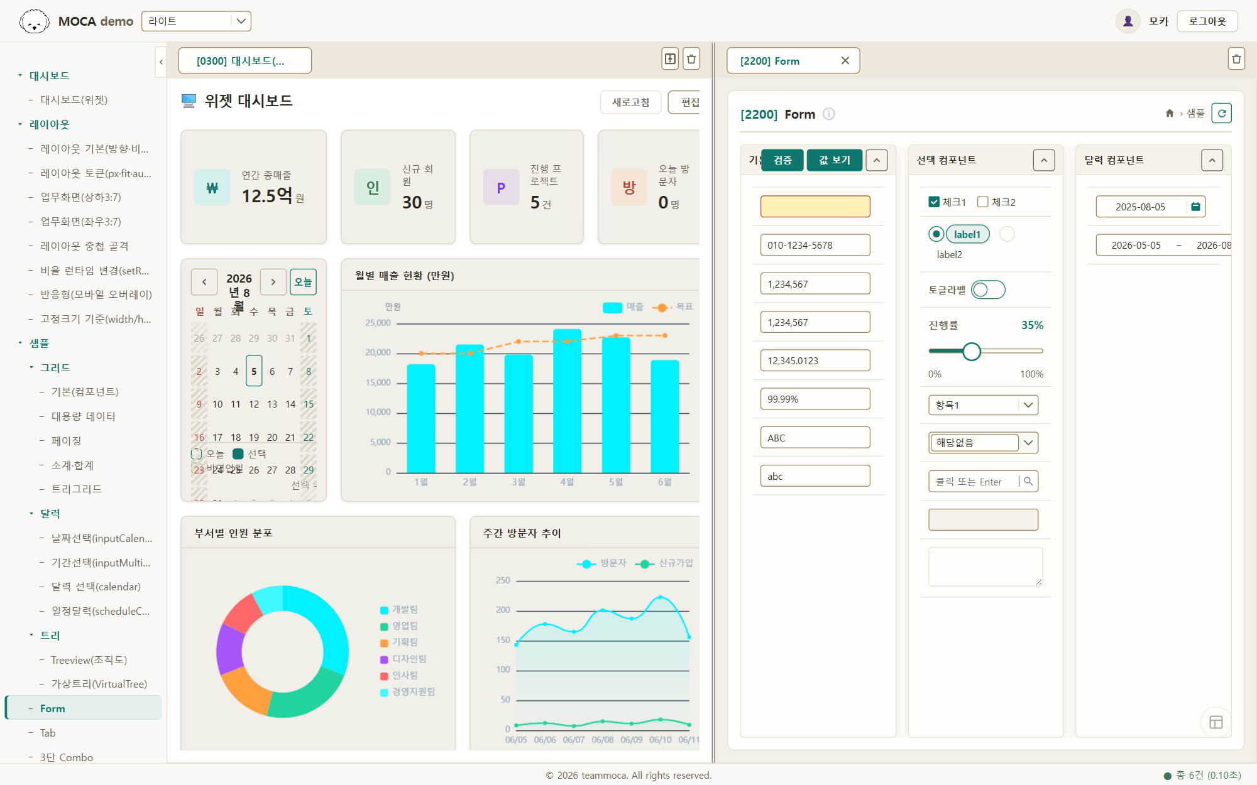Open the 라이트 theme dropdown

[x=196, y=21]
